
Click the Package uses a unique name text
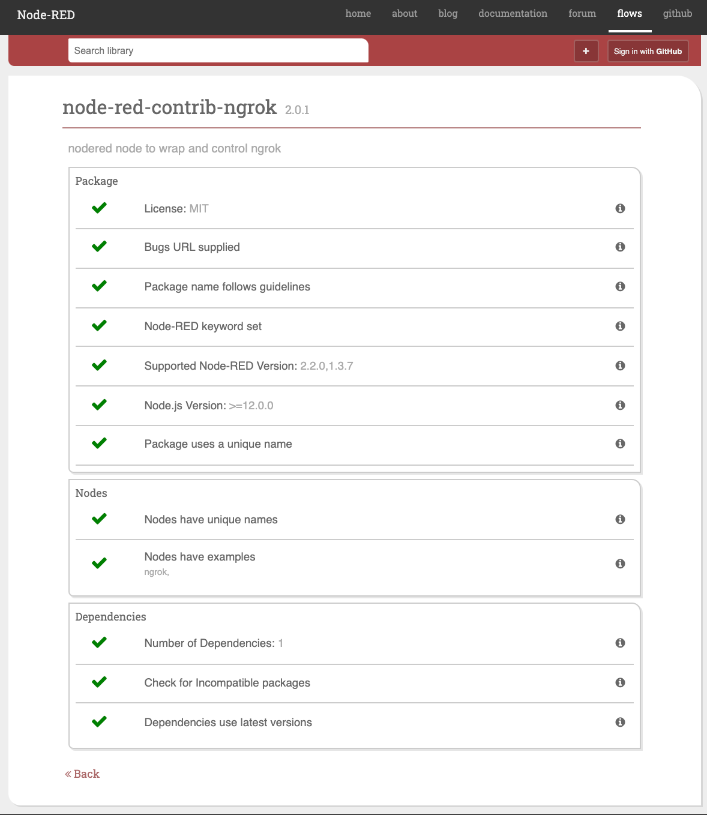pyautogui.click(x=218, y=444)
